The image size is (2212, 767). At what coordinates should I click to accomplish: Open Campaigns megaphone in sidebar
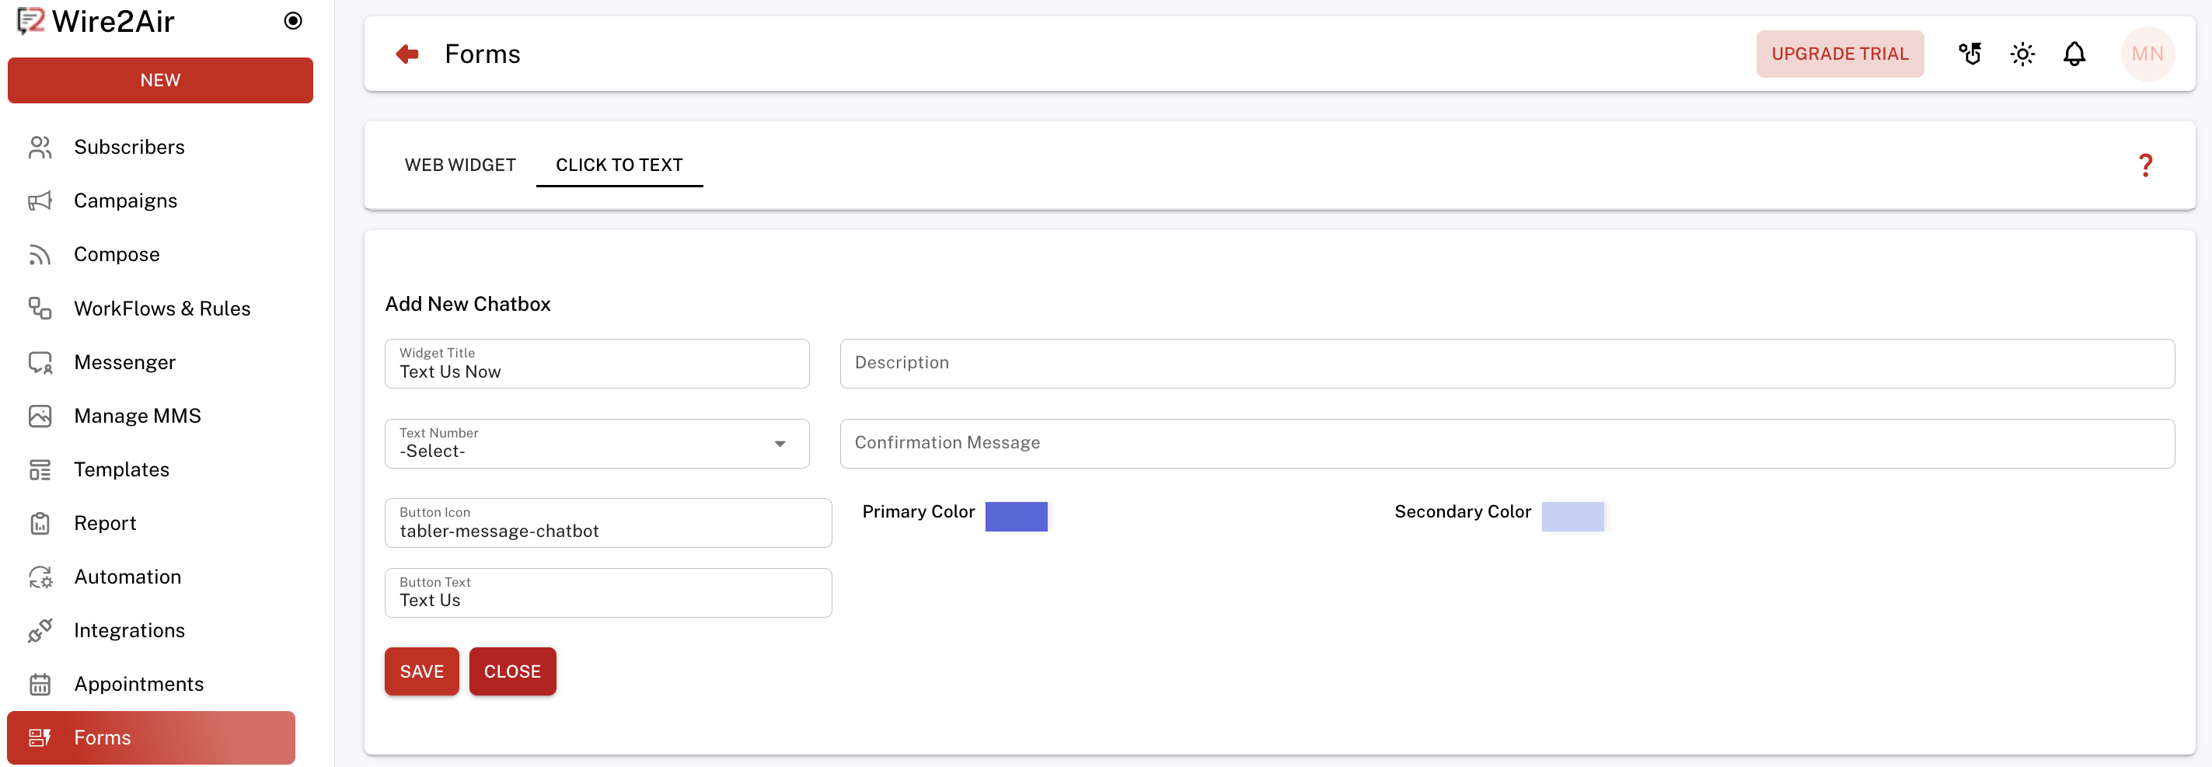tap(40, 201)
